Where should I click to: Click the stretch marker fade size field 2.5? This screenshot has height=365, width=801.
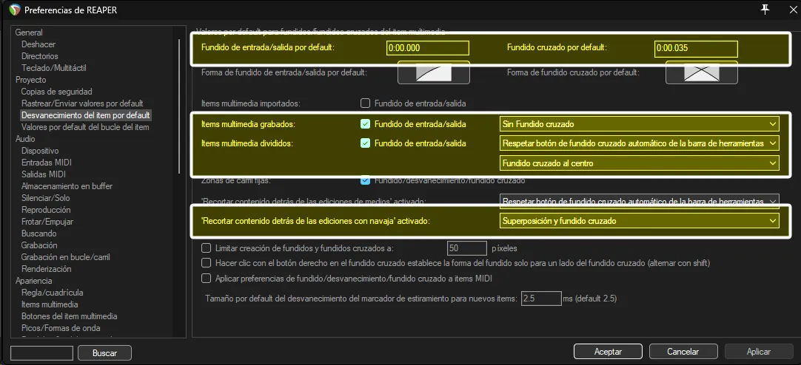tap(541, 299)
